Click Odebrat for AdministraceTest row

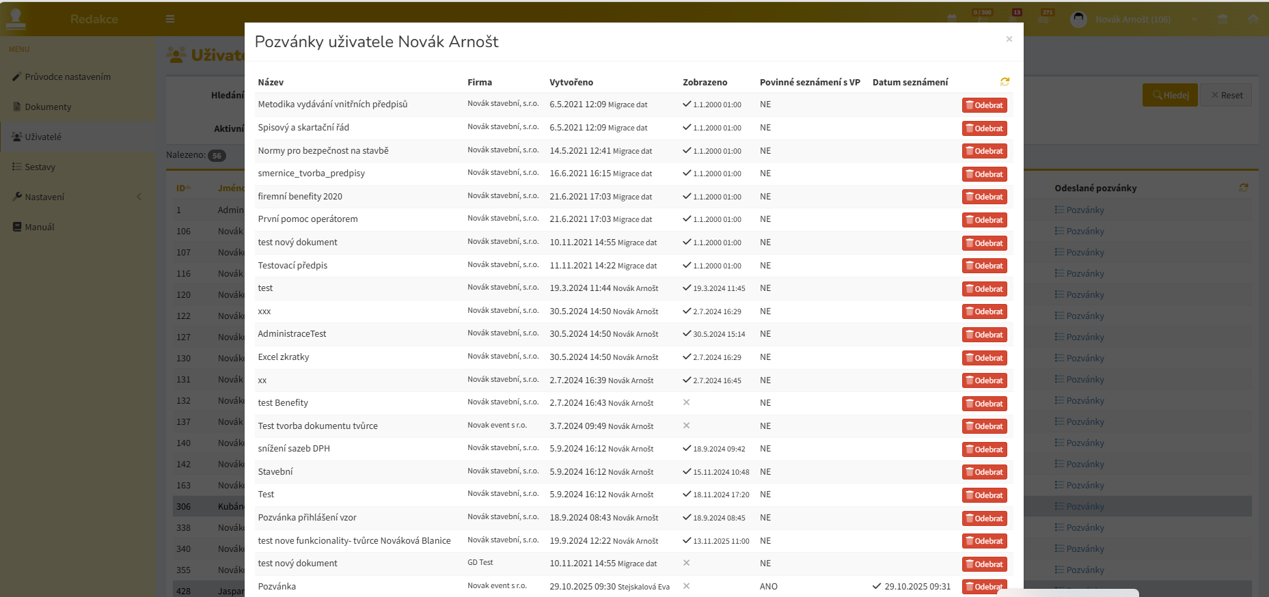[984, 335]
